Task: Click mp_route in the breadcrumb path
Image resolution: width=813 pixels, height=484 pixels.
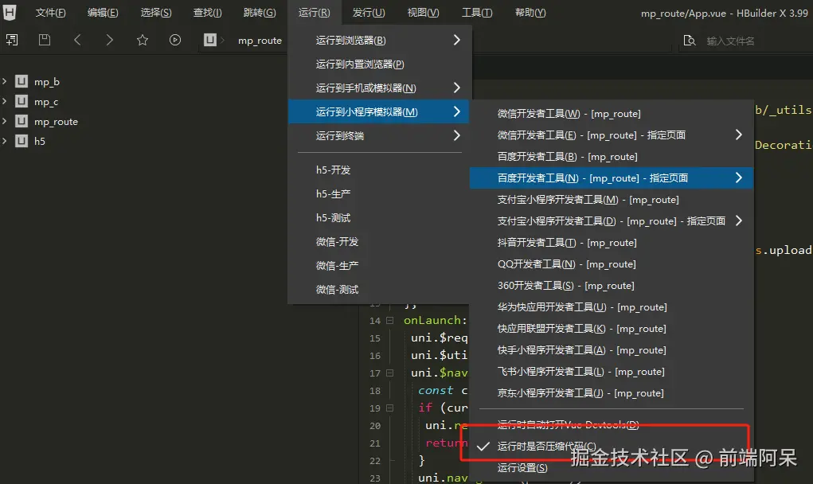Action: click(260, 41)
